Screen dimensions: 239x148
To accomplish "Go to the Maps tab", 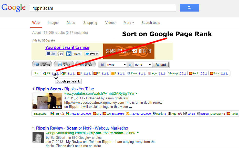I will coord(71,23).
